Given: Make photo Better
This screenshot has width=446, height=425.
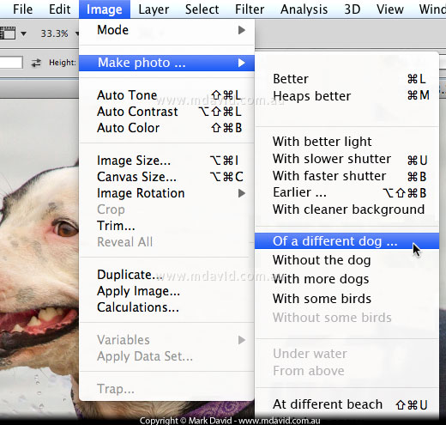Looking at the screenshot, I should 347,79.
